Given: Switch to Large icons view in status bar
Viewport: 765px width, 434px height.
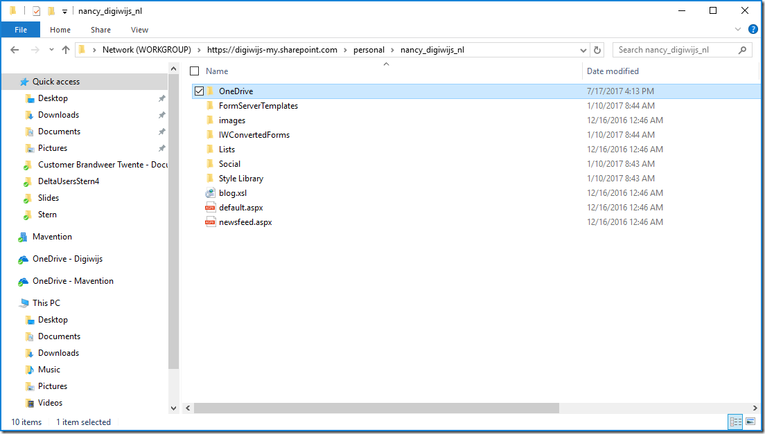Looking at the screenshot, I should tap(750, 422).
